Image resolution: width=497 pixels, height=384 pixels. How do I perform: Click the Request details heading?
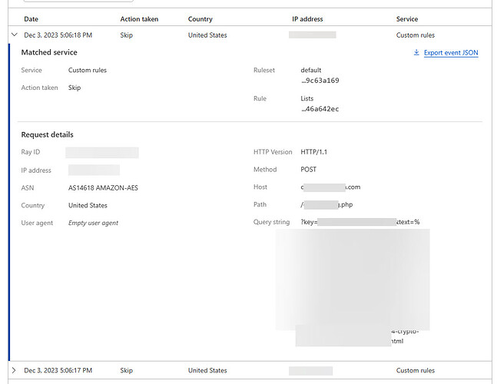pyautogui.click(x=47, y=134)
